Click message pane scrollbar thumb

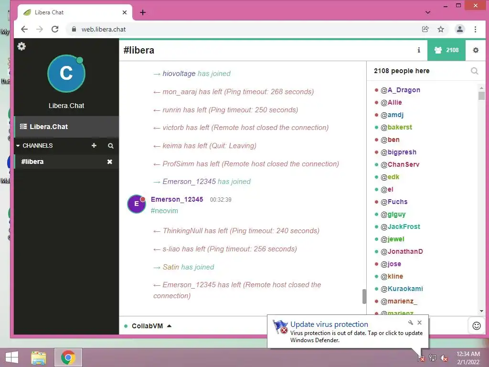tap(364, 296)
